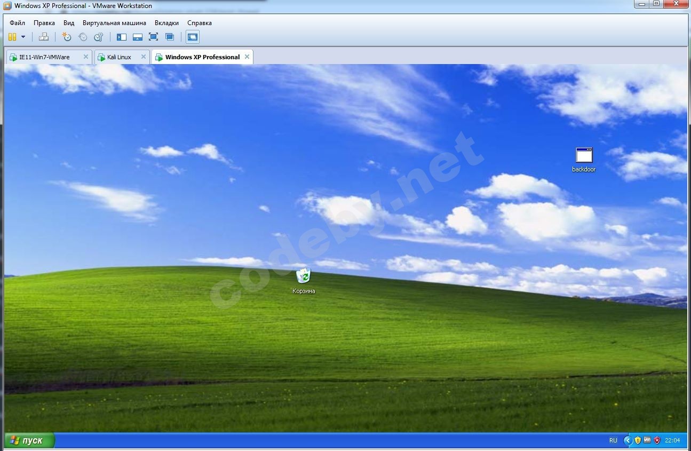Minimize the VMware Workstation window
Screen dimensions: 691x451
642,4
